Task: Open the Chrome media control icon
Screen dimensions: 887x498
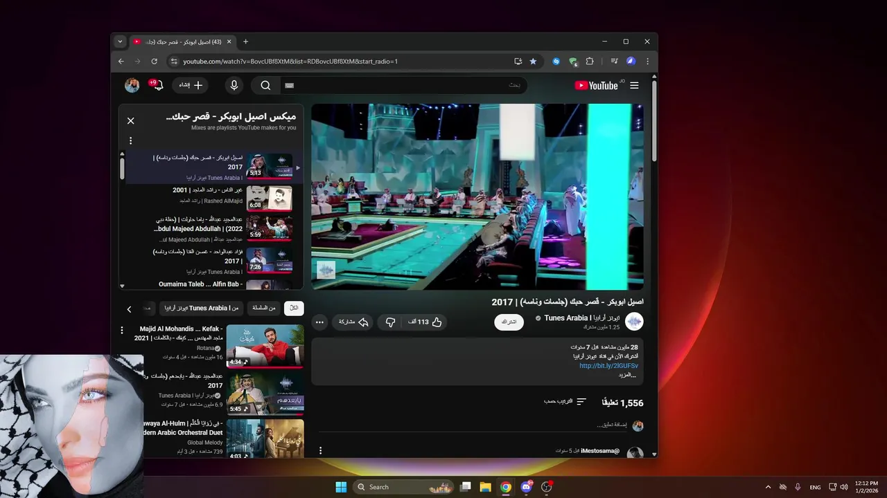Action: coord(614,61)
